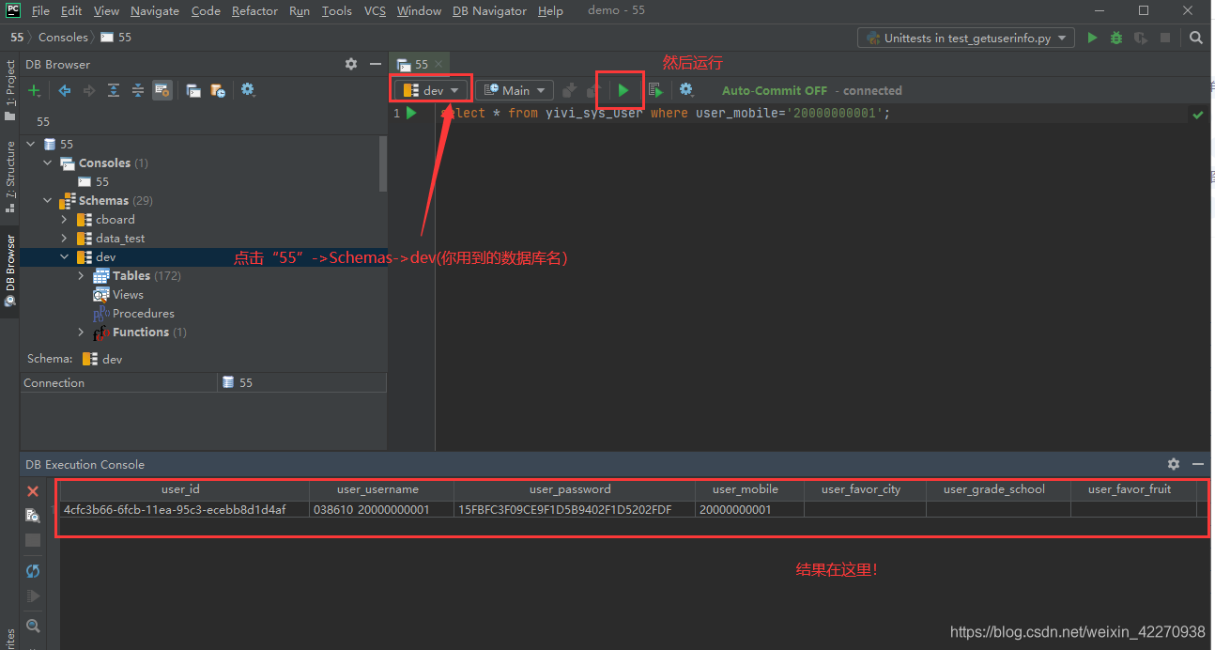Viewport: 1215px width, 650px height.
Task: Open DB Execution Console gear settings
Action: click(1174, 464)
